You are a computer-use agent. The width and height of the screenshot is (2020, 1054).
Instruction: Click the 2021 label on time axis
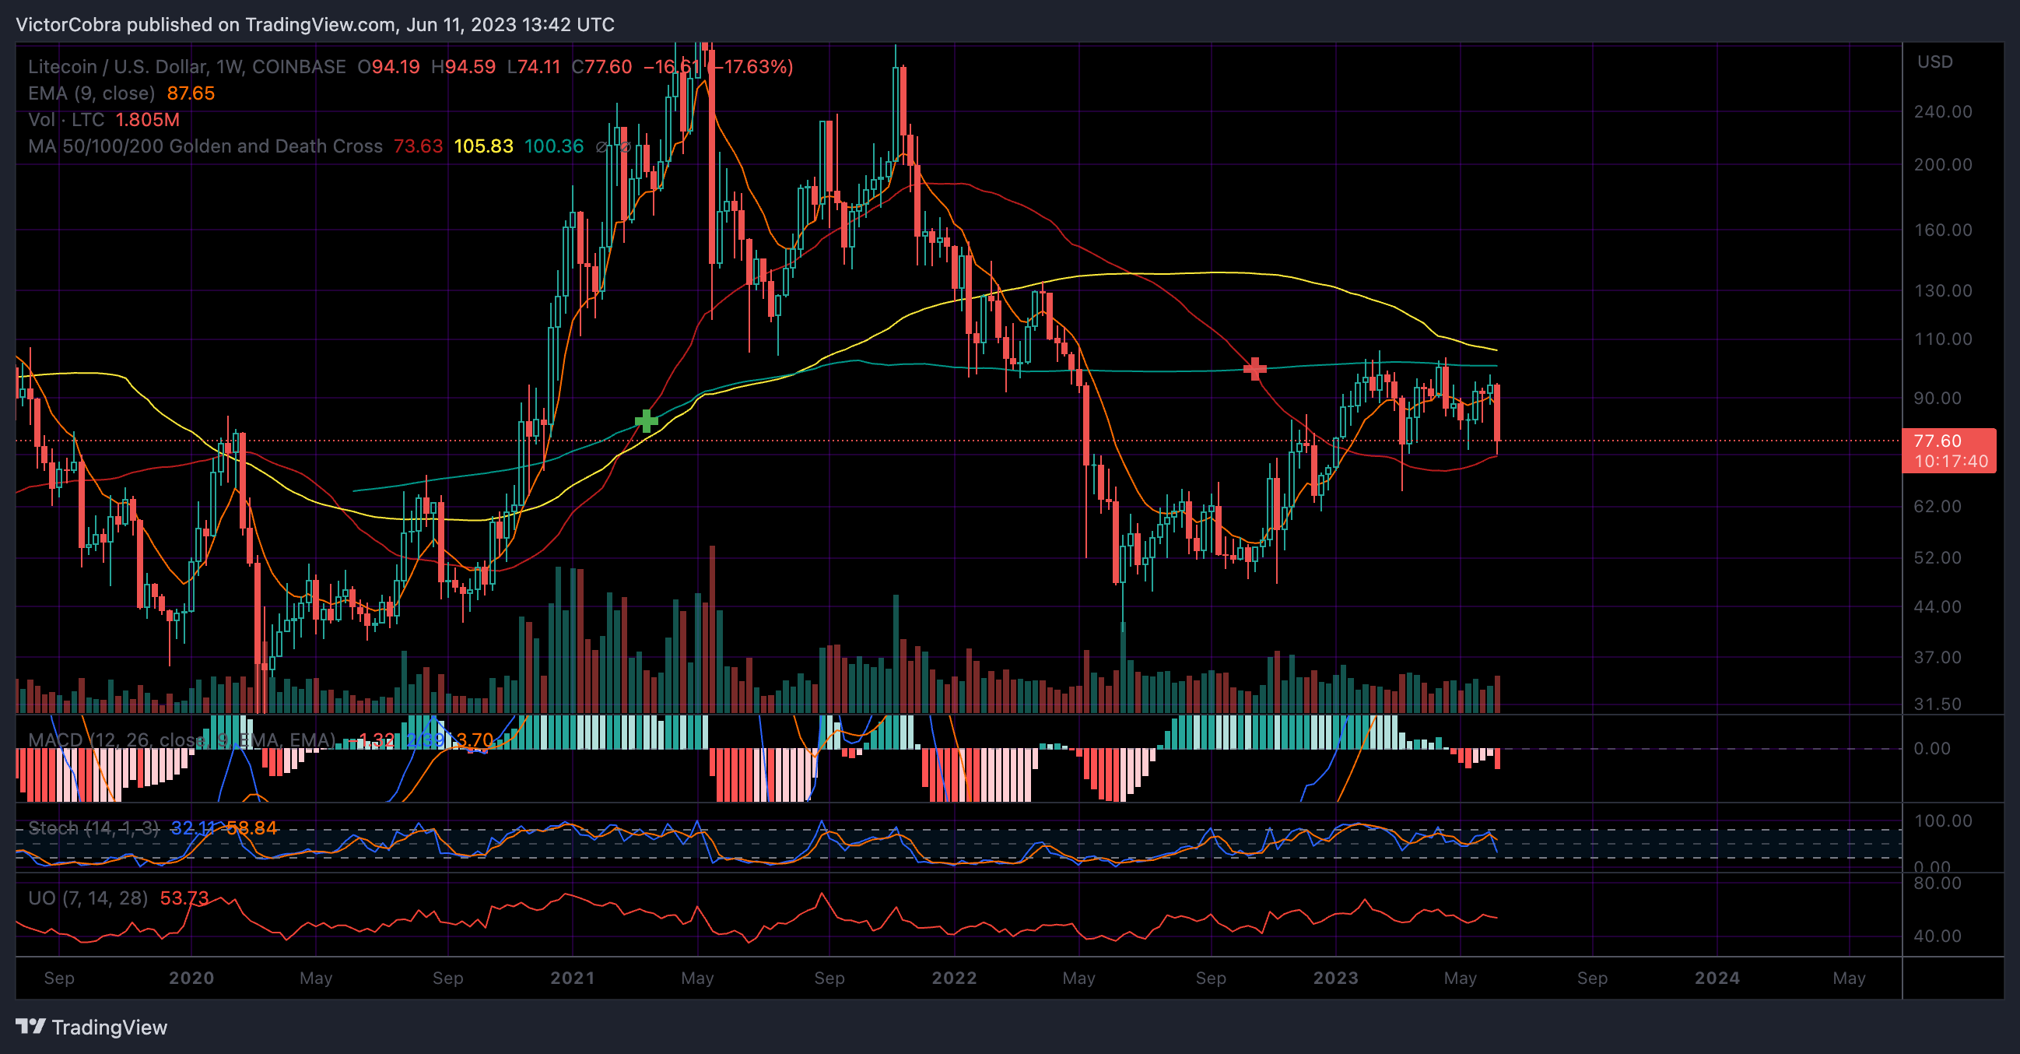[573, 978]
